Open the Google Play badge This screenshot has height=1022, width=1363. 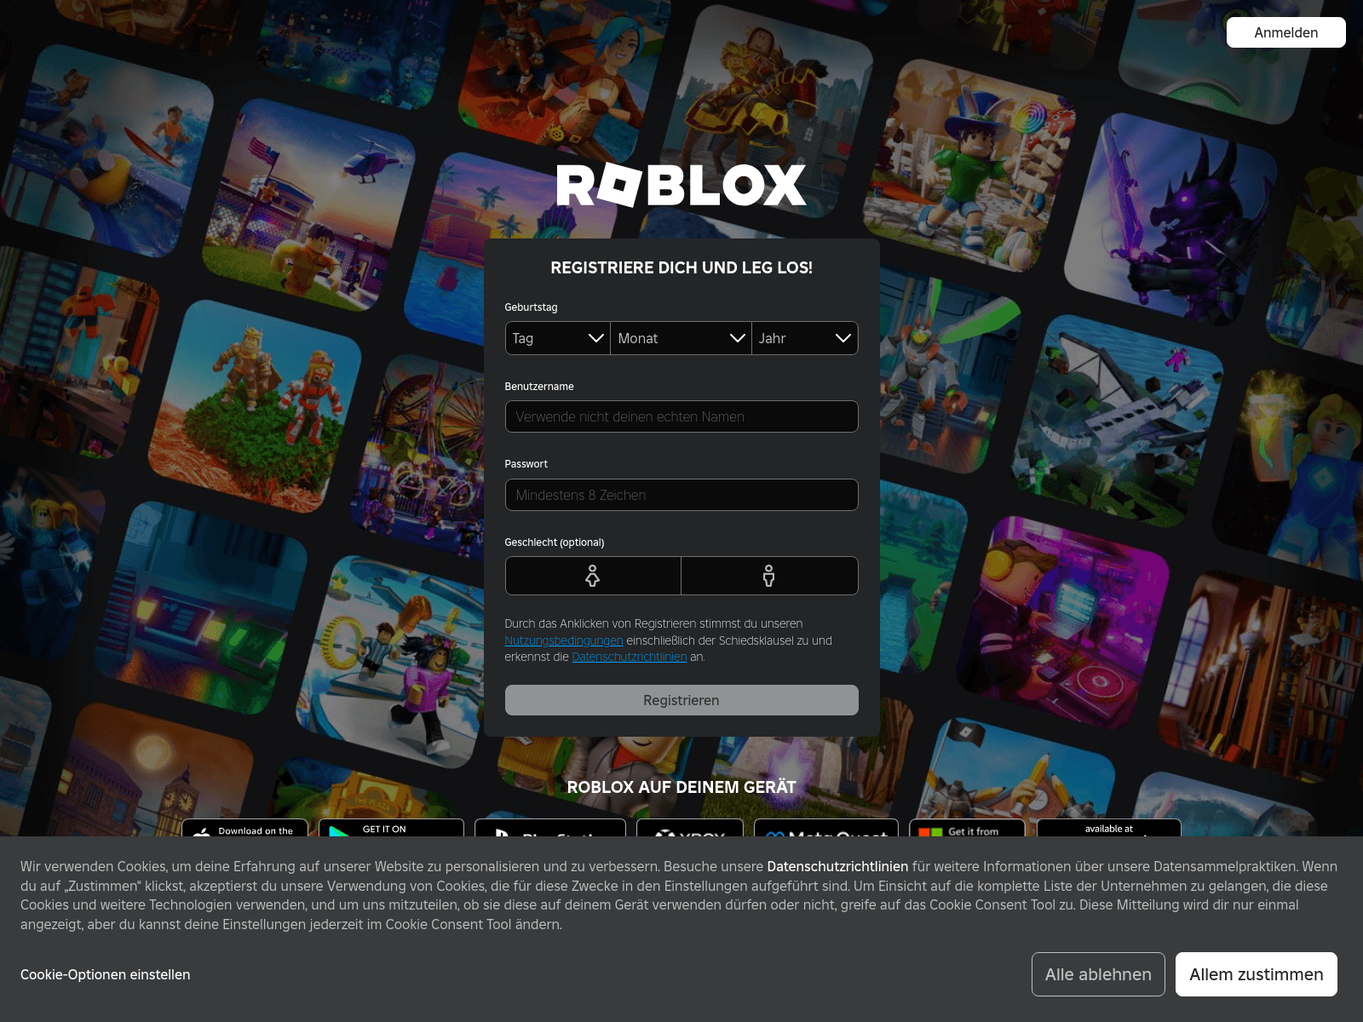point(391,828)
